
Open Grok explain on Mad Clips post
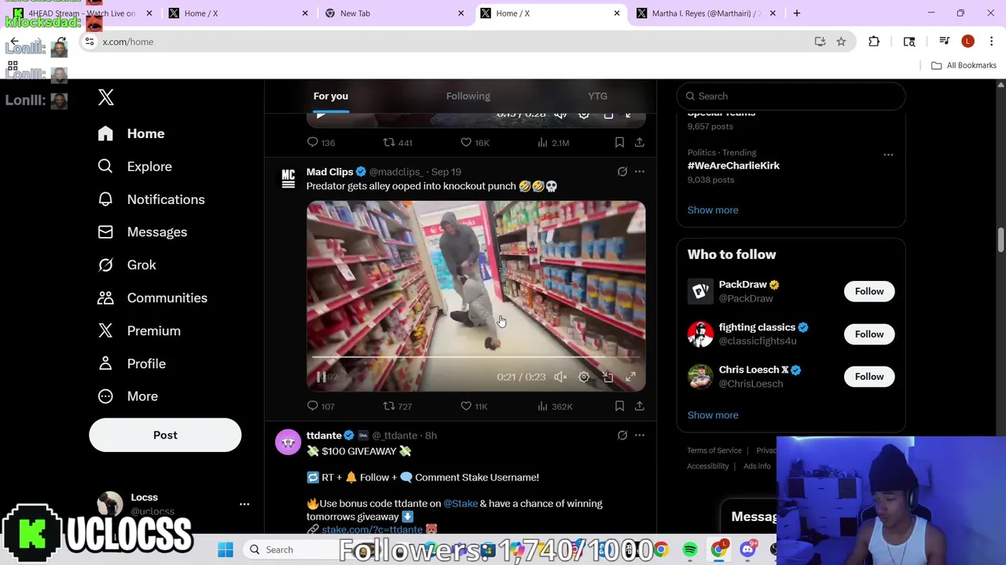622,172
